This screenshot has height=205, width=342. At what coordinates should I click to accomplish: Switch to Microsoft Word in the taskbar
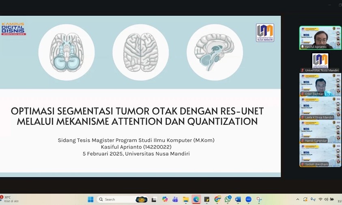[x=238, y=199]
